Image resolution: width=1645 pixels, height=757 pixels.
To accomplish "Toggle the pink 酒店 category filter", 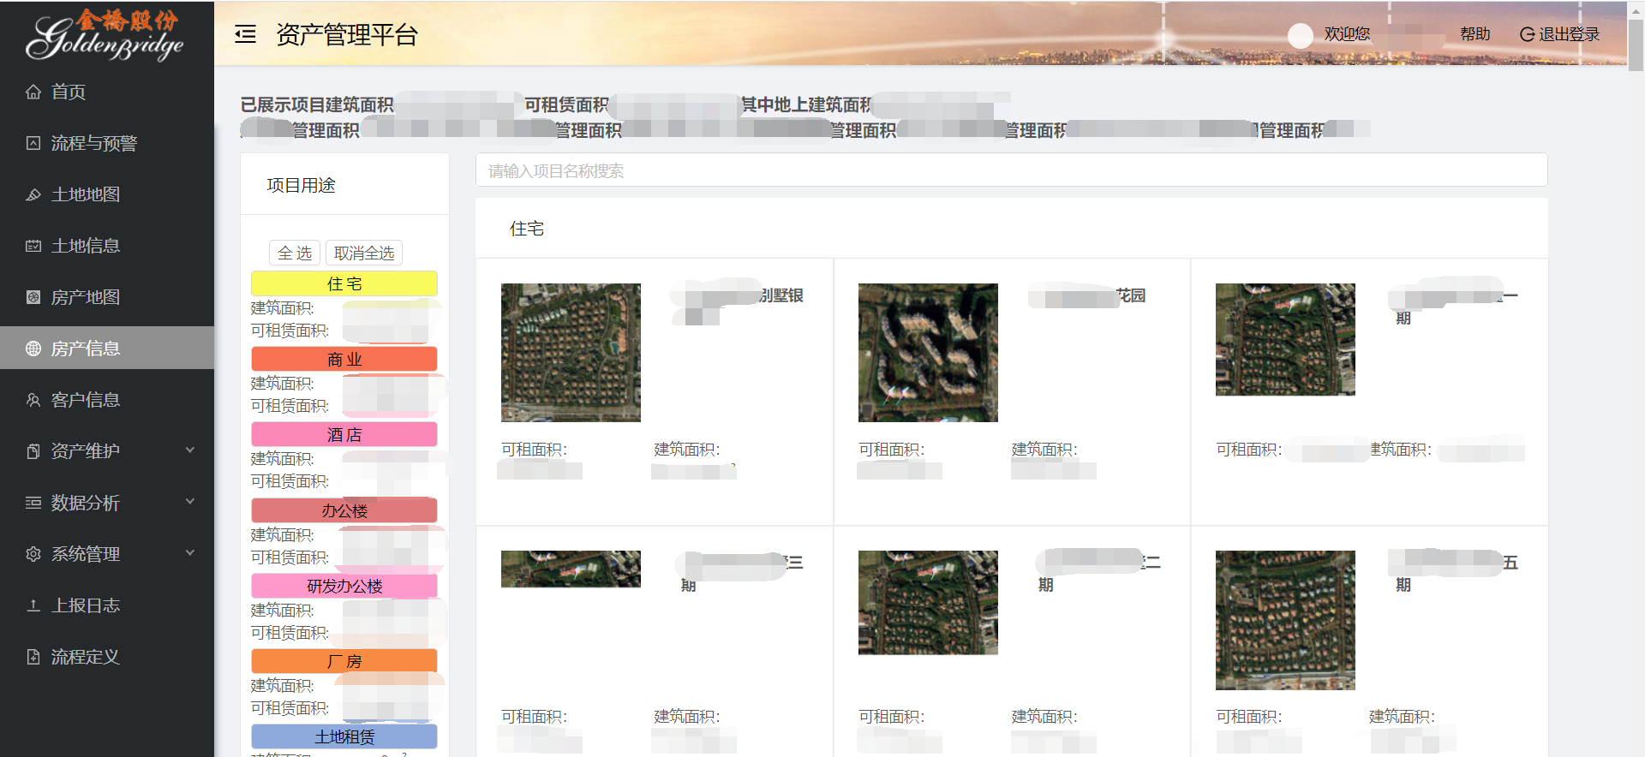I will pos(344,434).
